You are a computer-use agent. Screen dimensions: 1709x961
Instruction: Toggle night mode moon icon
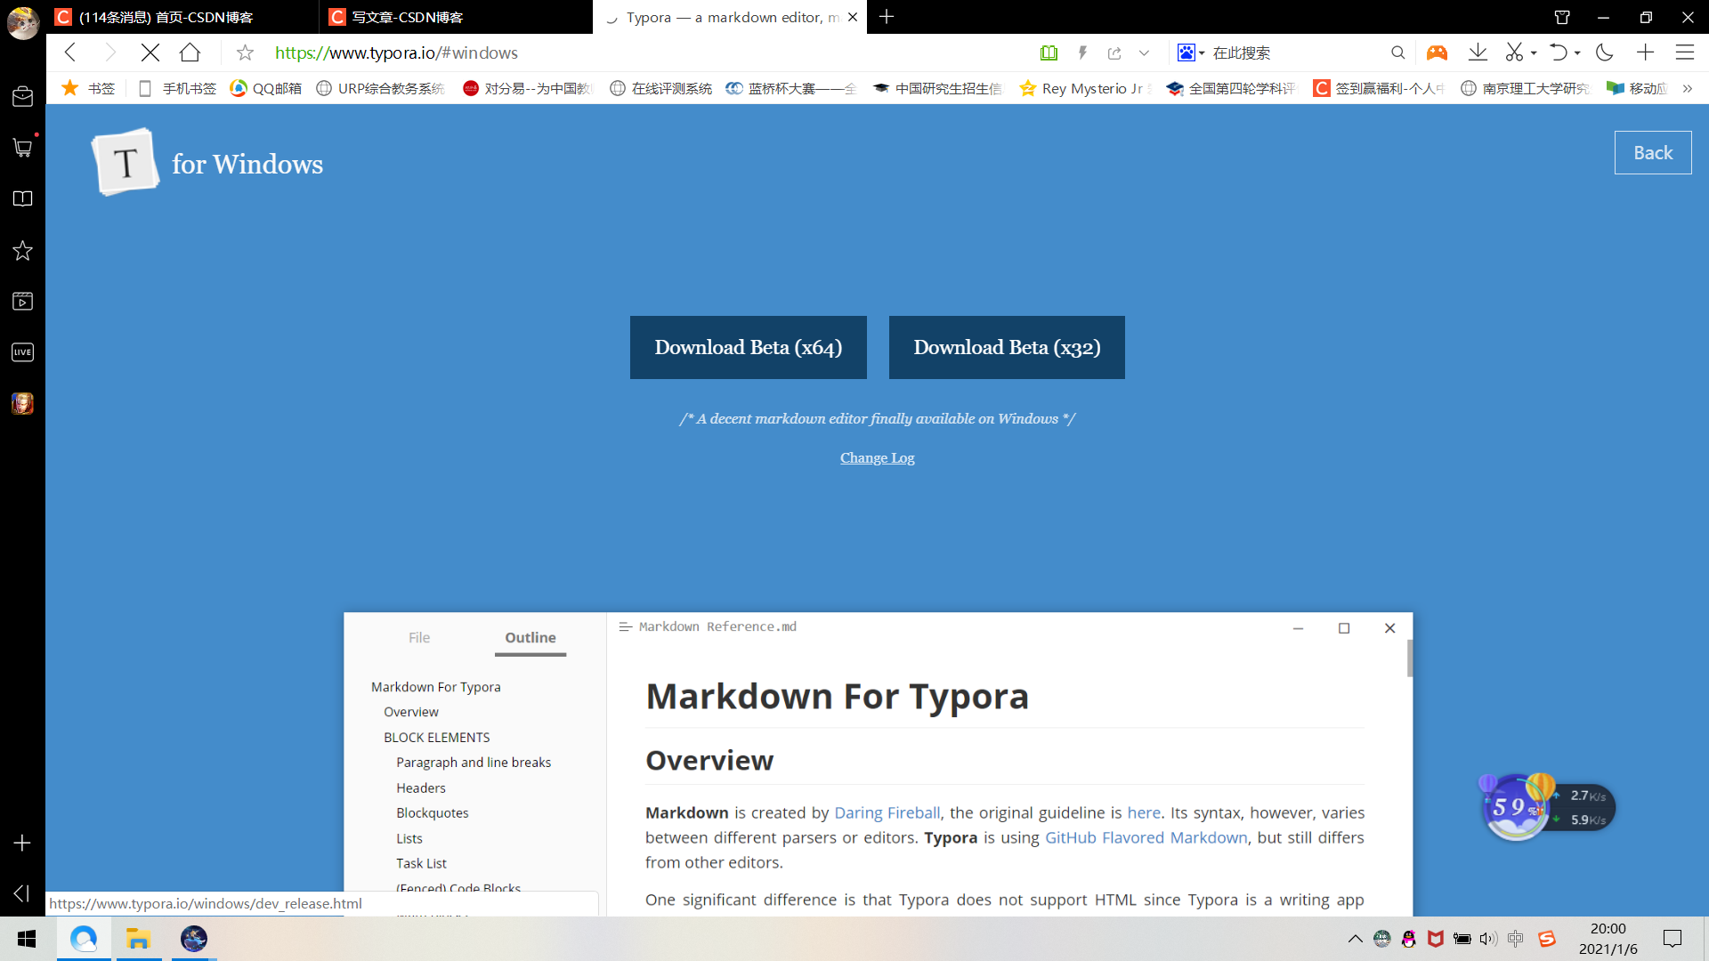click(x=1605, y=53)
